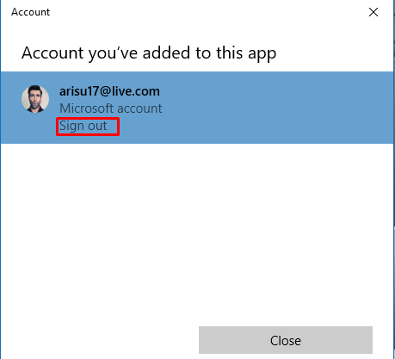Click the word "account" in the account type line

[x=139, y=109]
